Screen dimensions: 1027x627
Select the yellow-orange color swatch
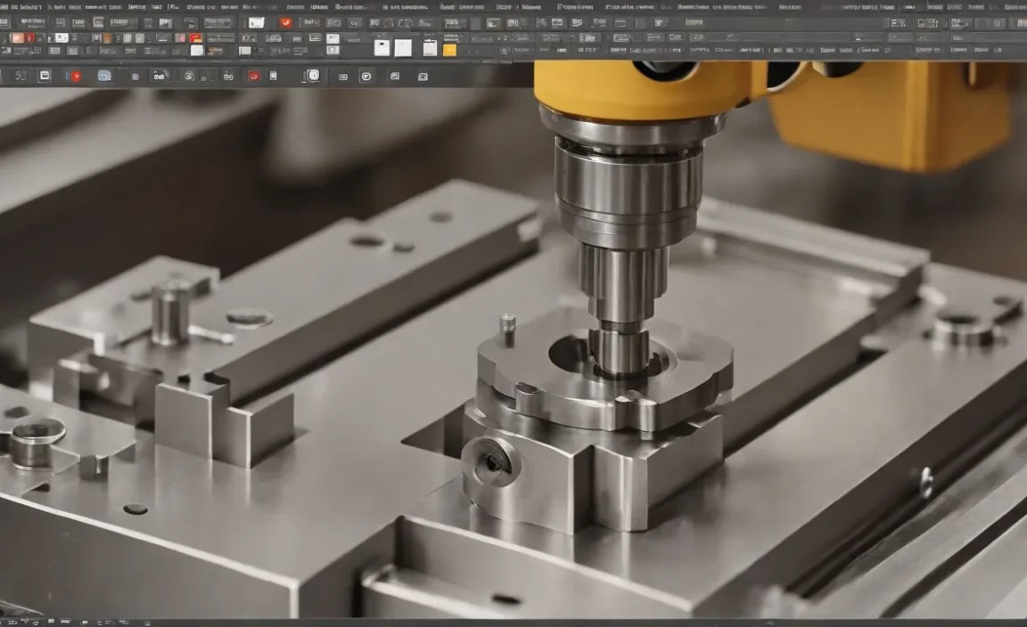pyautogui.click(x=449, y=50)
